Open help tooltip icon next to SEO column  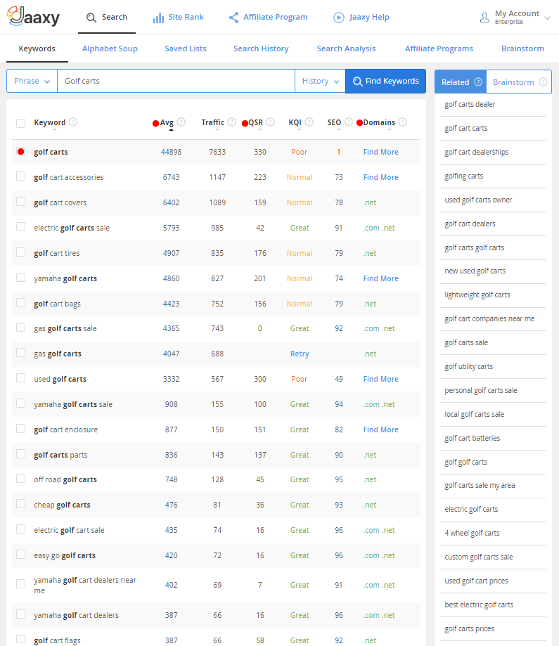pos(348,122)
